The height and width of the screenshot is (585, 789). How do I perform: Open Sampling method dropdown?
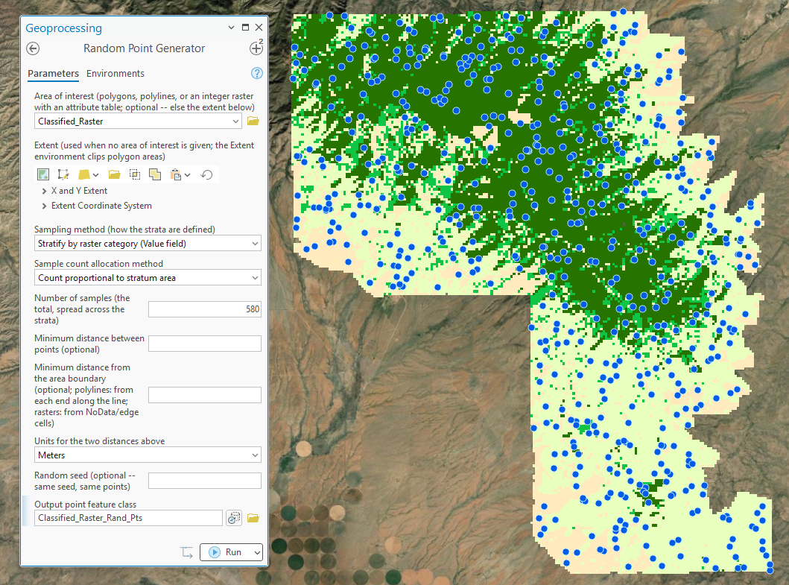pos(255,244)
